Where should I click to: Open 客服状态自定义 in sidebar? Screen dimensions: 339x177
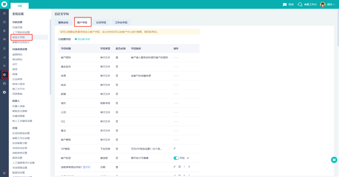point(21,42)
